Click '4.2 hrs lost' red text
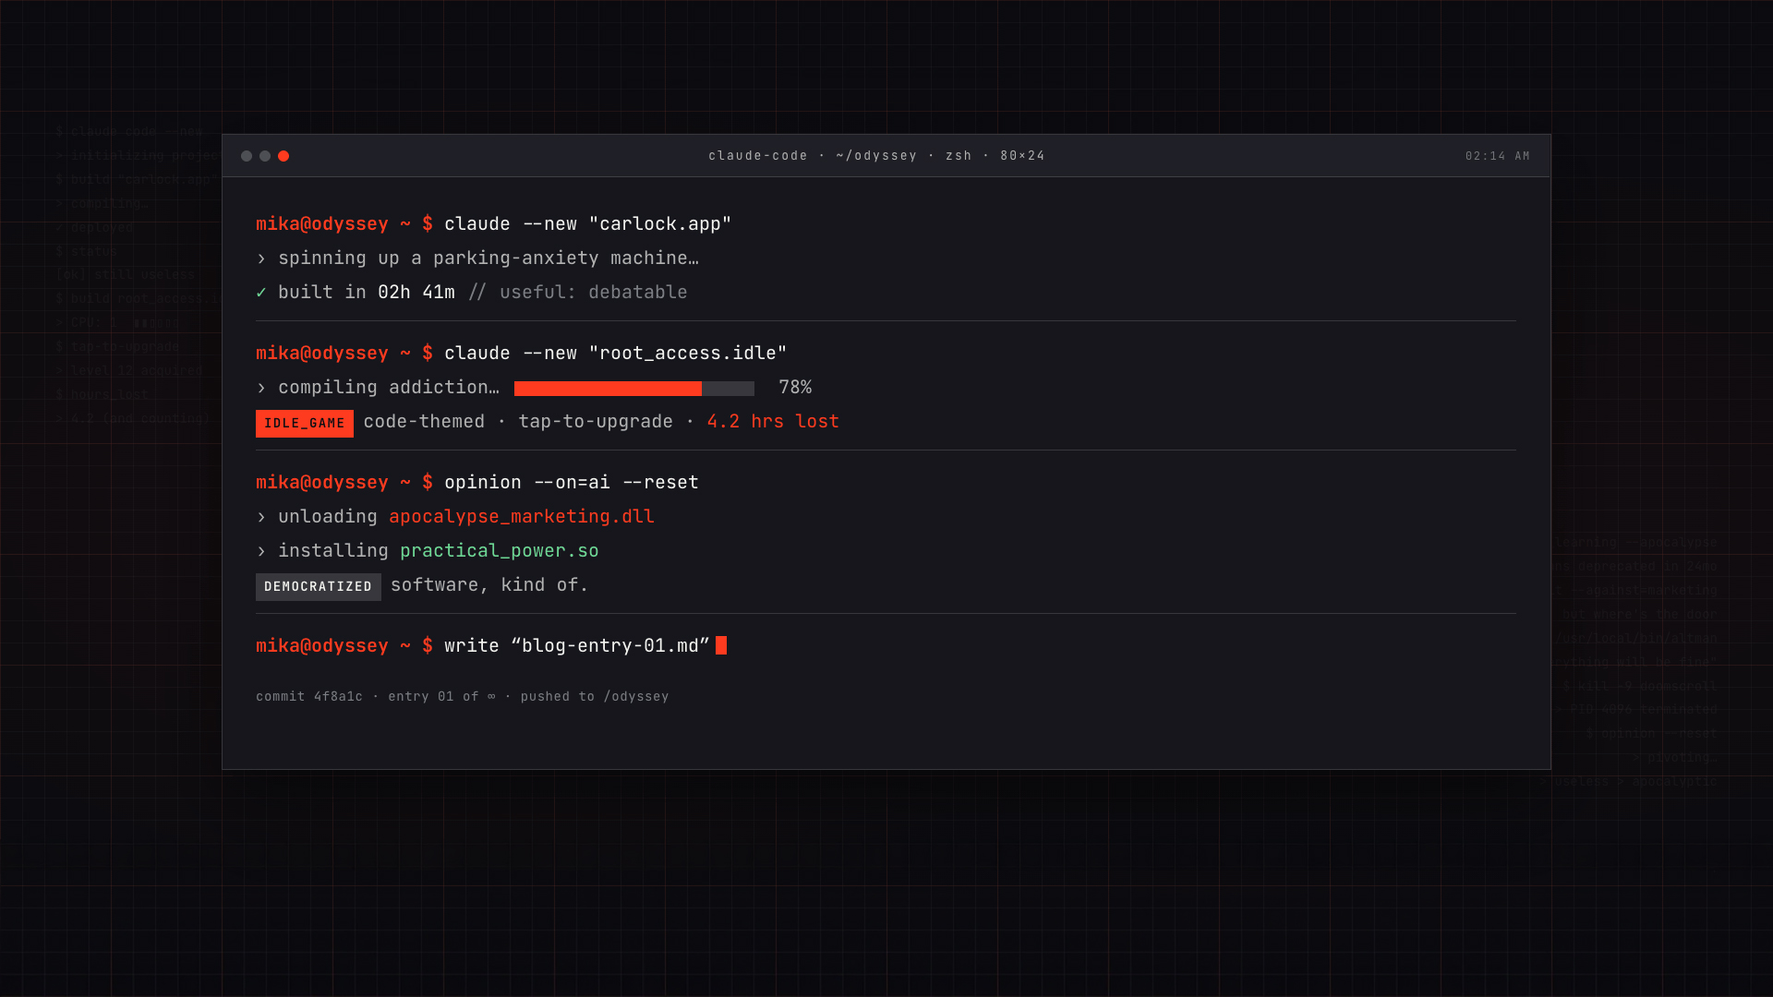This screenshot has height=997, width=1773. pyautogui.click(x=773, y=422)
